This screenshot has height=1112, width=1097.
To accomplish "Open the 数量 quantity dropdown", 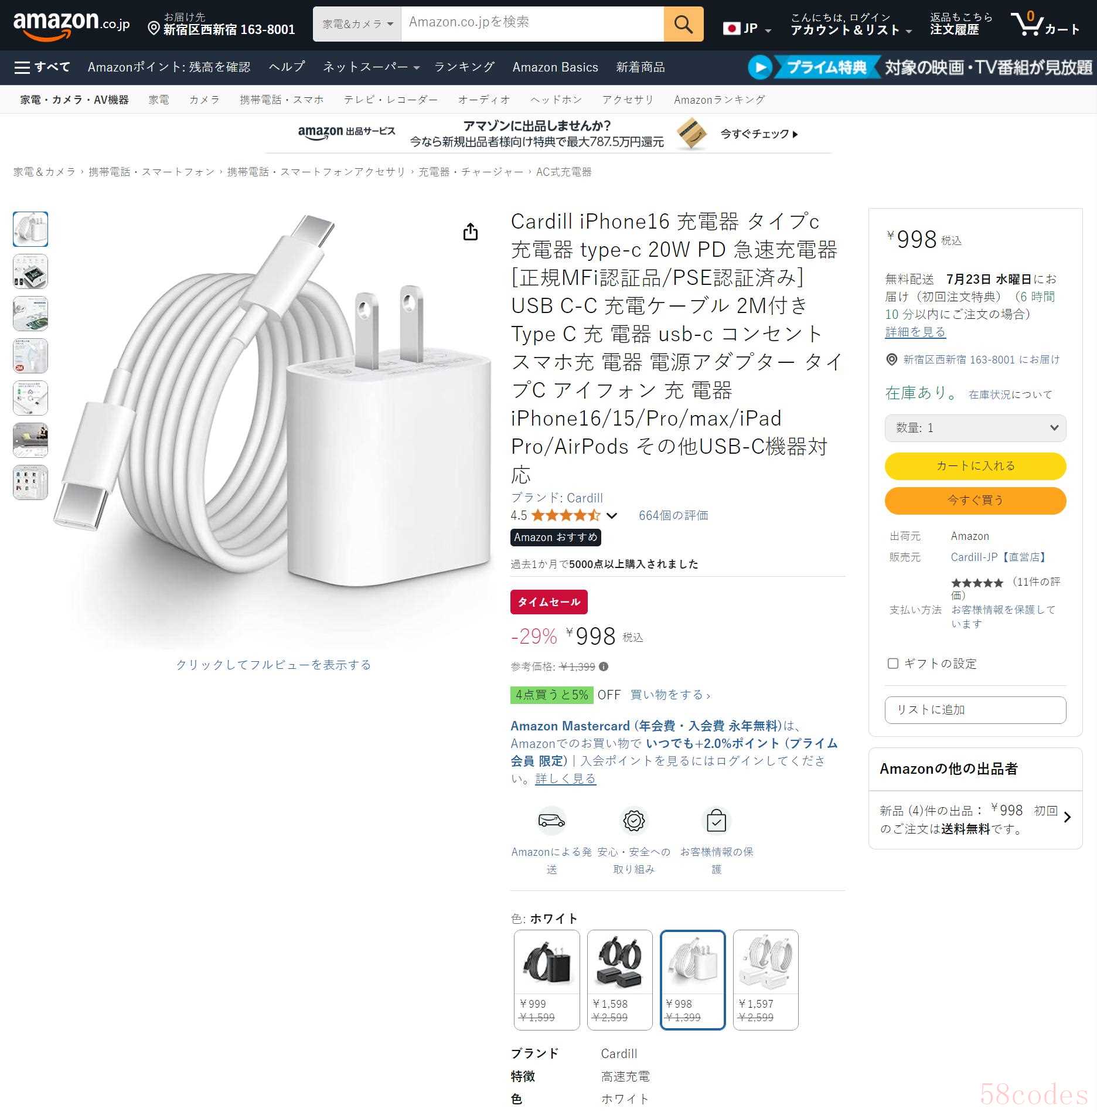I will (x=975, y=428).
